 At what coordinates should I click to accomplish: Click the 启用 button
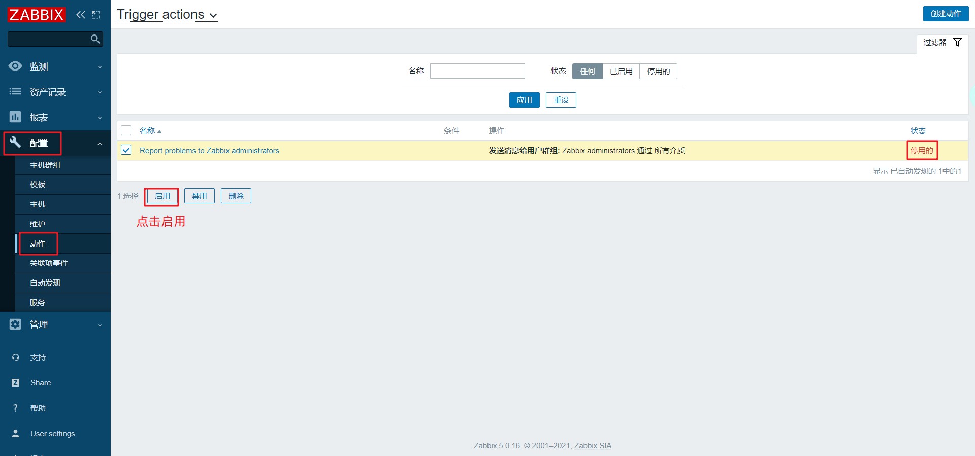tap(162, 196)
